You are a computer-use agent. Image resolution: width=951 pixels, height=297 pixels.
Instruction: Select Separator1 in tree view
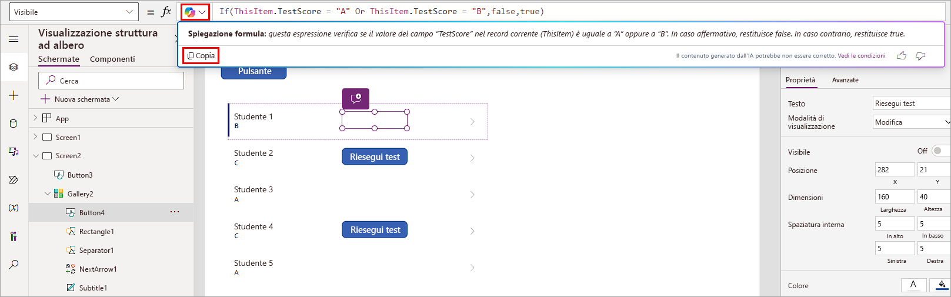(x=96, y=250)
